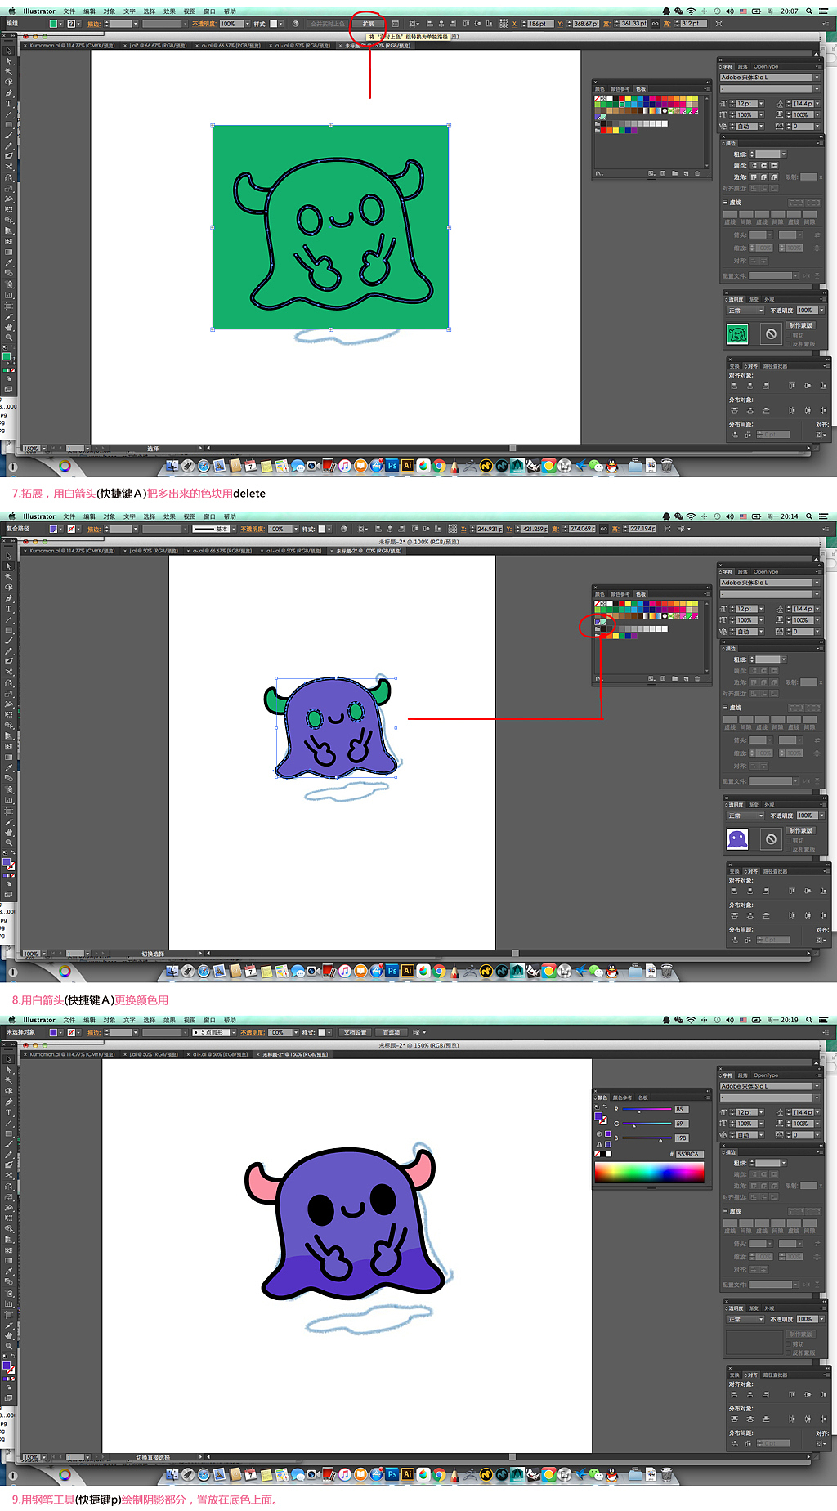Open 对象 menu in top screenshot menu bar
Viewport: 837px width, 1511px height.
(x=109, y=11)
